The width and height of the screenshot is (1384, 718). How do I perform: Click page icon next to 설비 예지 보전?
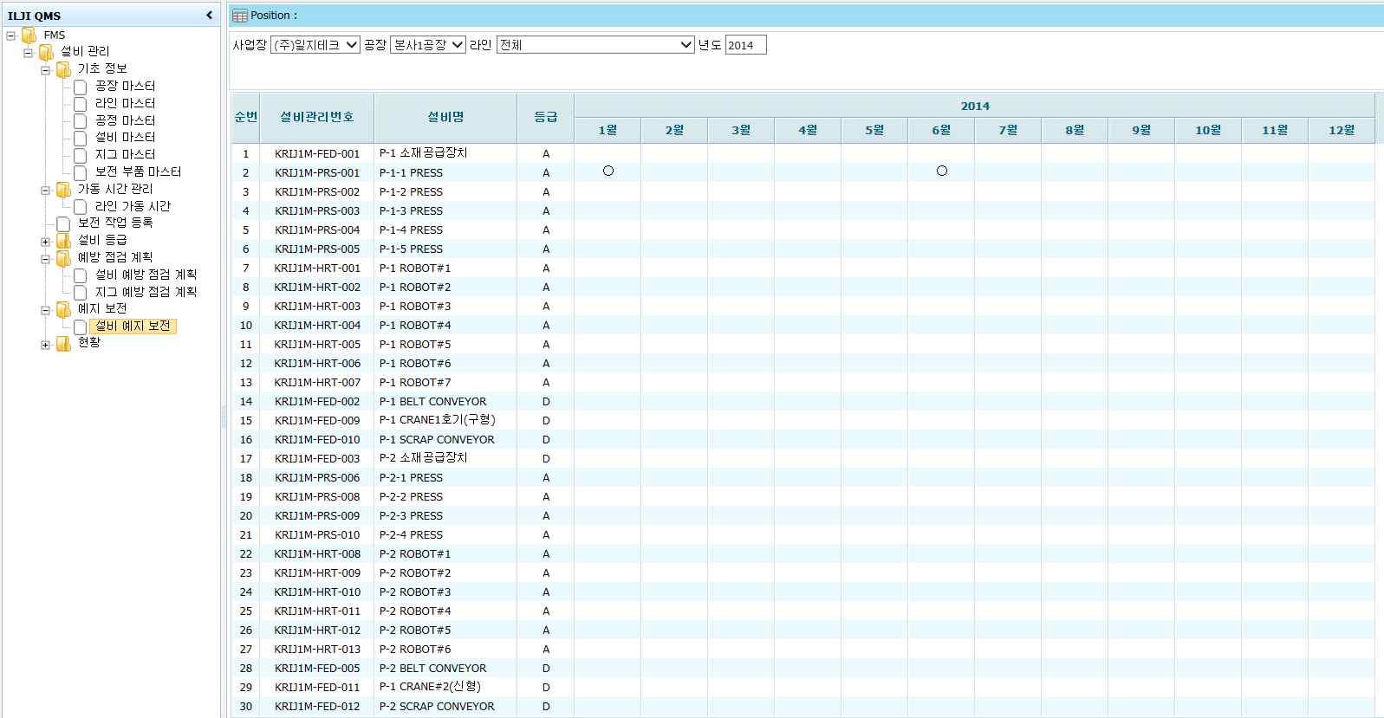(x=81, y=327)
